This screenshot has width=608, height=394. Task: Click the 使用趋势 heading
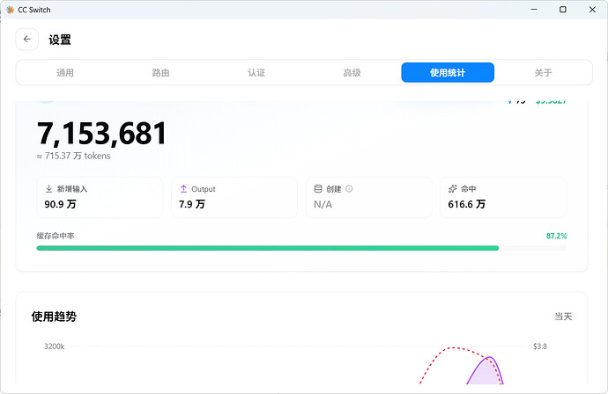pos(54,317)
